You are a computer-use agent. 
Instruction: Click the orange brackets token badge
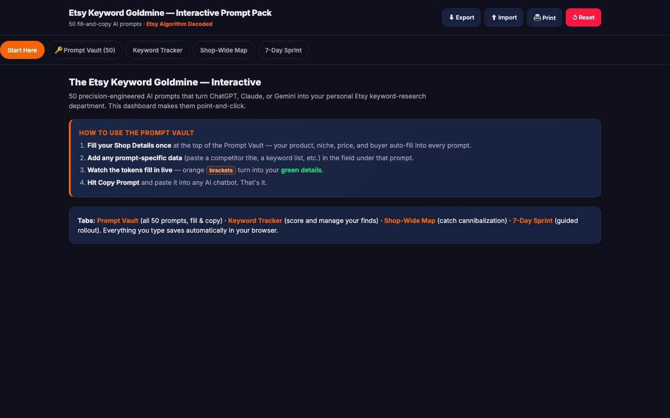pyautogui.click(x=221, y=170)
